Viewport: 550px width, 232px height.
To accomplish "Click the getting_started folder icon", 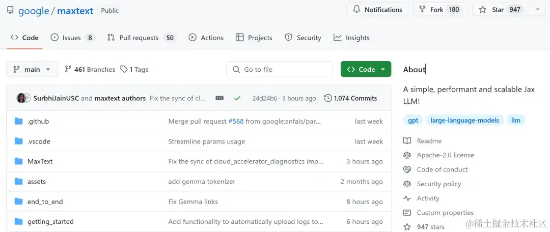I will tap(19, 221).
